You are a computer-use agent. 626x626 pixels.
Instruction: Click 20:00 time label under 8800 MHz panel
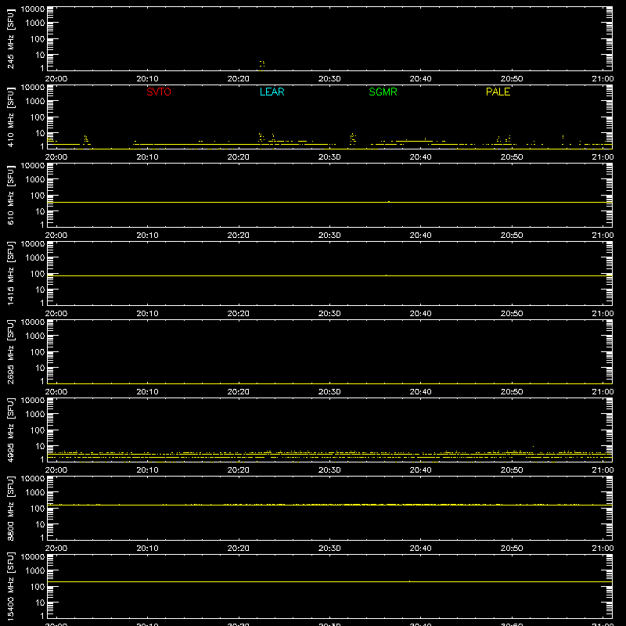click(56, 549)
